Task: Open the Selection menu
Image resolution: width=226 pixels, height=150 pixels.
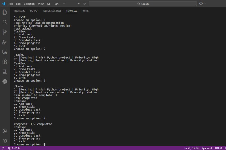Action: [x=29, y=4]
